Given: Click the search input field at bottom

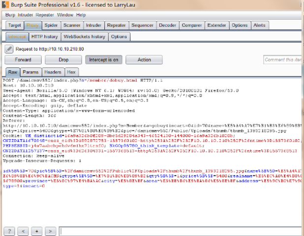Looking at the screenshot, I should [x=181, y=231].
